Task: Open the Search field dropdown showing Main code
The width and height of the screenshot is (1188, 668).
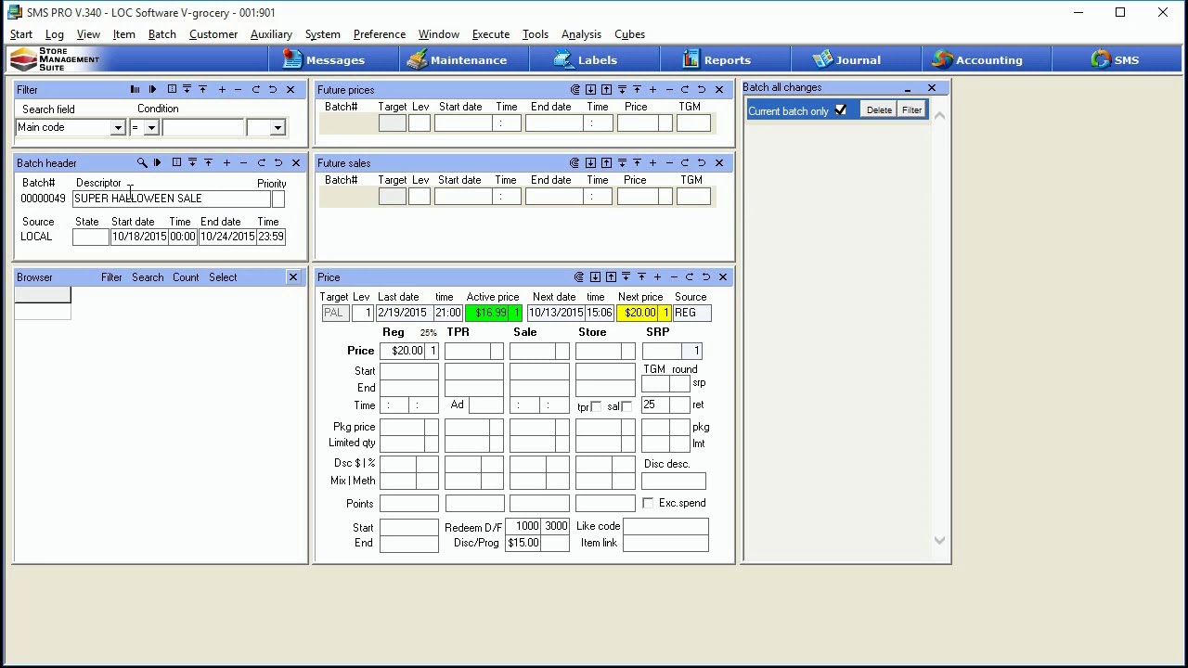Action: tap(118, 128)
